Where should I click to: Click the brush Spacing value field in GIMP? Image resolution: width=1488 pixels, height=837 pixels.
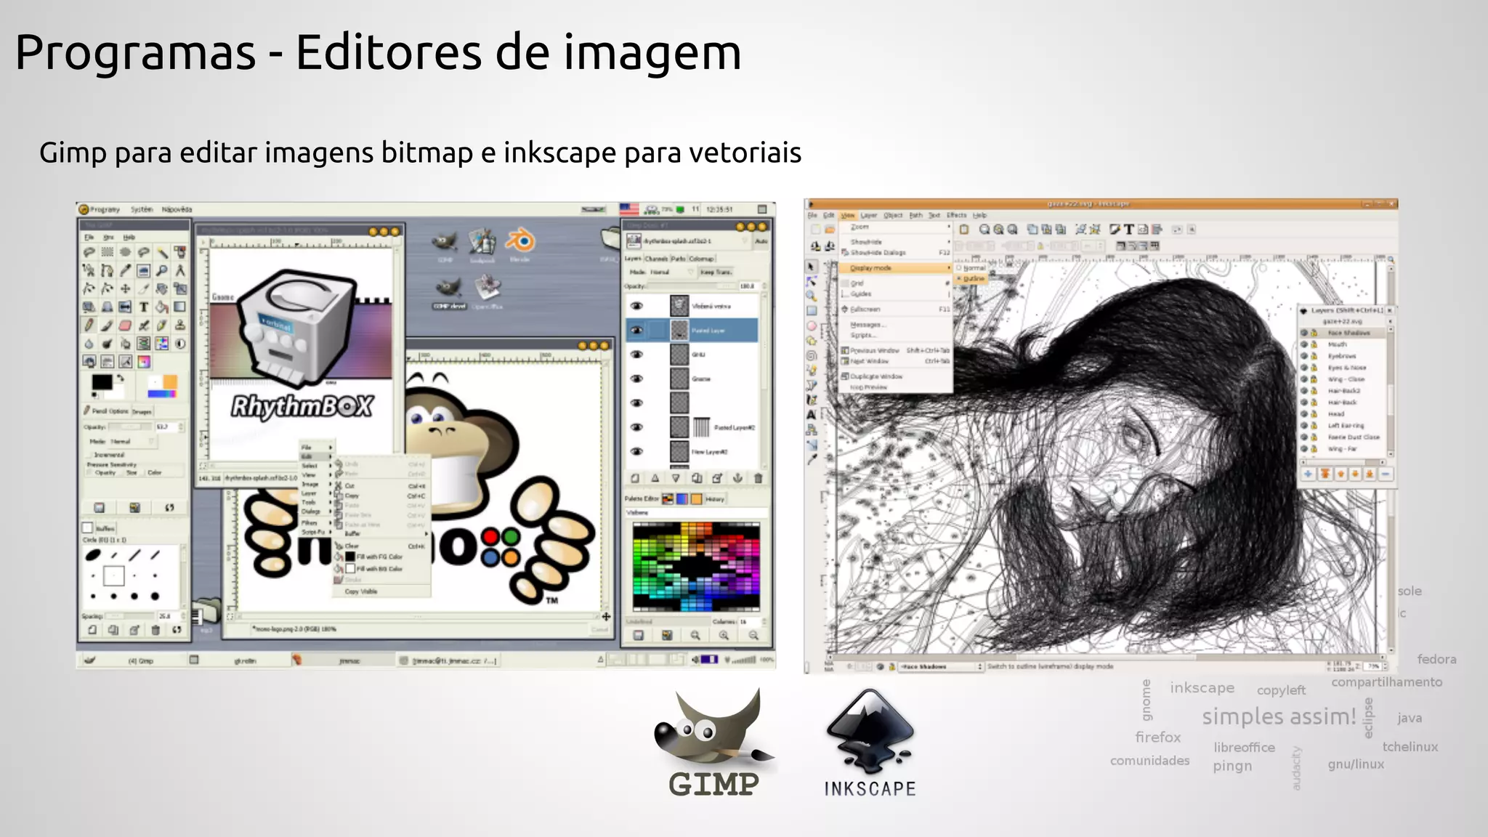tap(169, 616)
